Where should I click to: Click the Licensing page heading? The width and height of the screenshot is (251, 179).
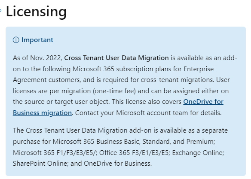click(x=36, y=12)
